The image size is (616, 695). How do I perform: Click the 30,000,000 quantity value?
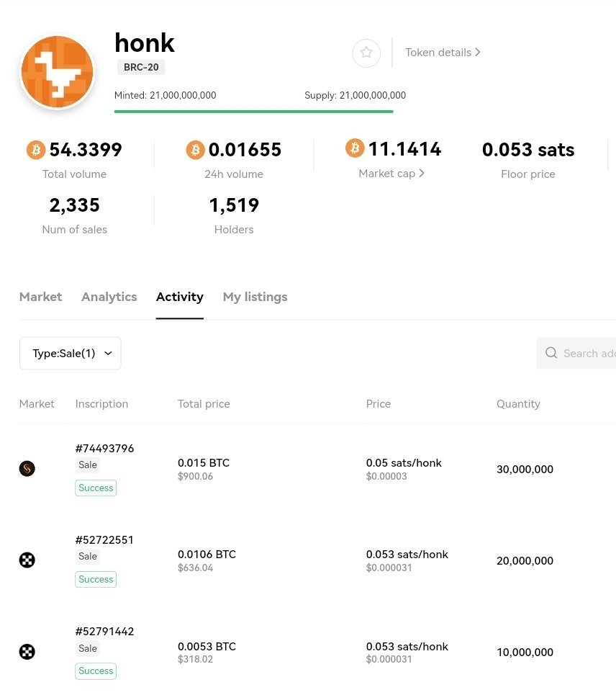point(525,470)
